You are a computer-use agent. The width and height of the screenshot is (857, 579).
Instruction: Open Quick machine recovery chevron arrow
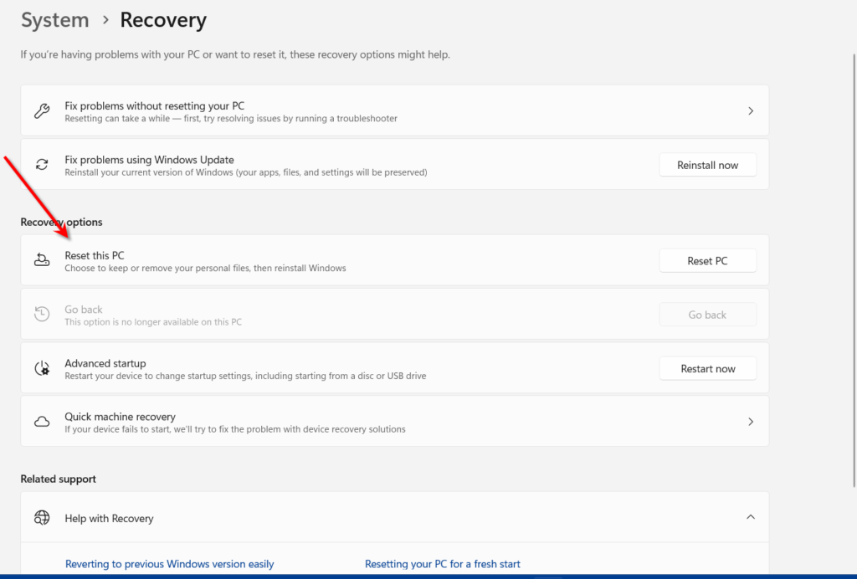(751, 422)
